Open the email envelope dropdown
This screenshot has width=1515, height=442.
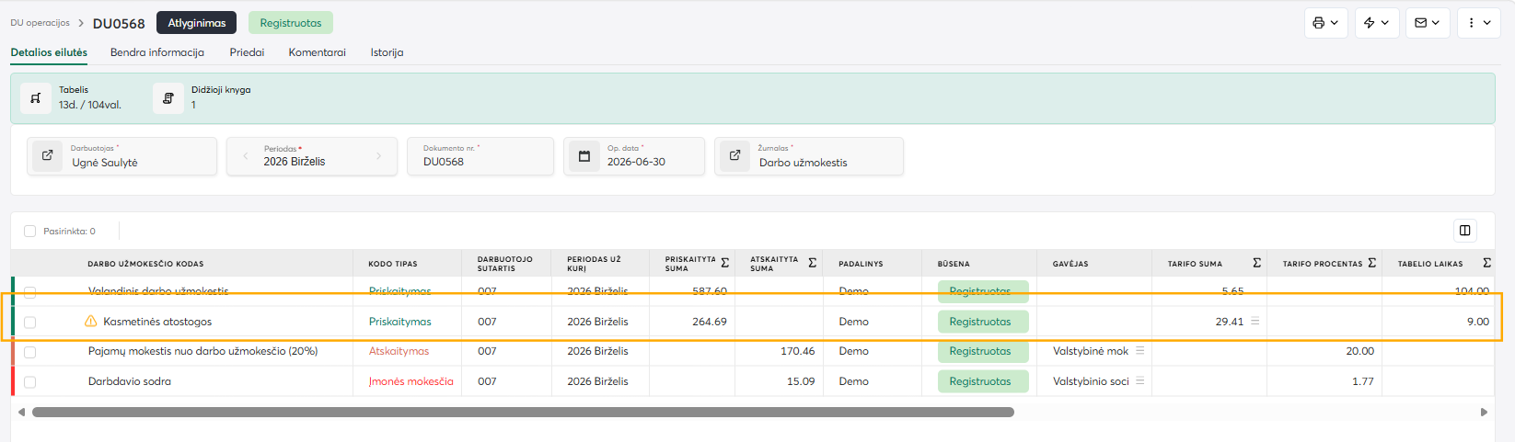tap(1428, 23)
